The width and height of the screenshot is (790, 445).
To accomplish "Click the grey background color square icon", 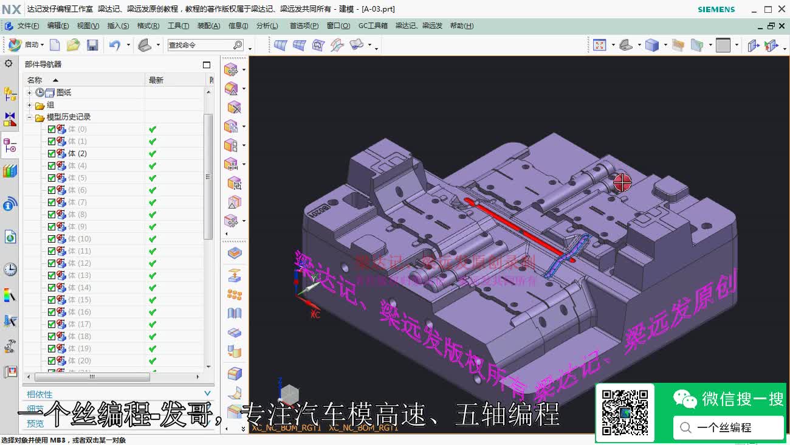I will 723,45.
